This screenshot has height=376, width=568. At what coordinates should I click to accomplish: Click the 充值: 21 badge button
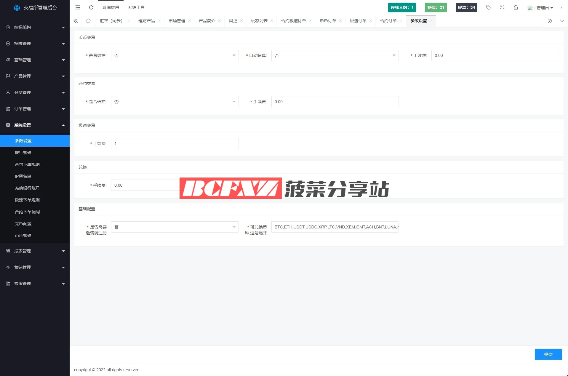pos(436,7)
